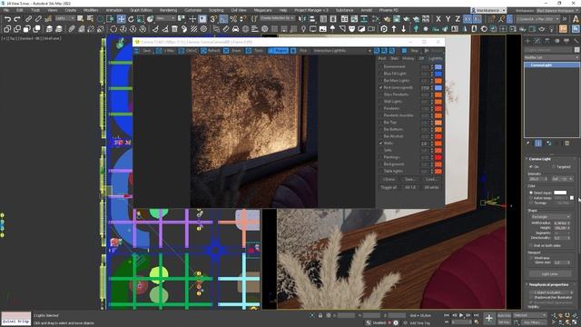Click the Redo arrow in main toolbar
581x327 pixels.
pos(17,18)
